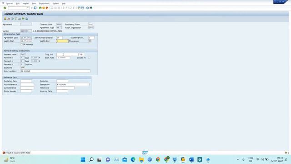Screen dimensions: 291x164
Task: Click the red Cancel icon
Action: pyautogui.click(x=47, y=8)
